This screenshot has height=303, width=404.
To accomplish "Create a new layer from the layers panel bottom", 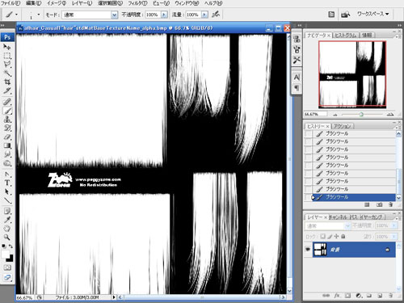I will pos(380,296).
